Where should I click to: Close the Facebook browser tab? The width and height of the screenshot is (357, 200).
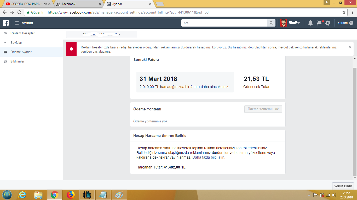tap(100, 4)
